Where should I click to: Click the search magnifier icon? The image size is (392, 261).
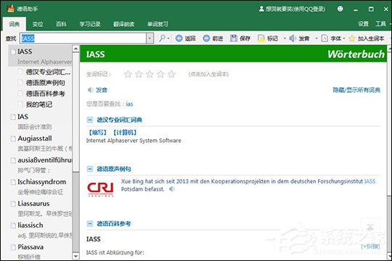click(x=163, y=38)
